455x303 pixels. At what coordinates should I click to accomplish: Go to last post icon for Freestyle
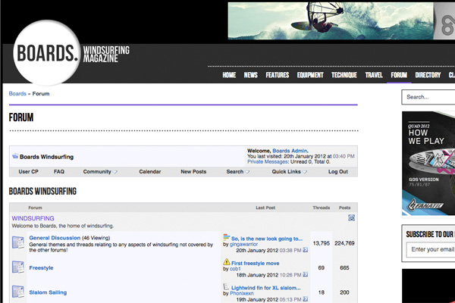(305, 275)
